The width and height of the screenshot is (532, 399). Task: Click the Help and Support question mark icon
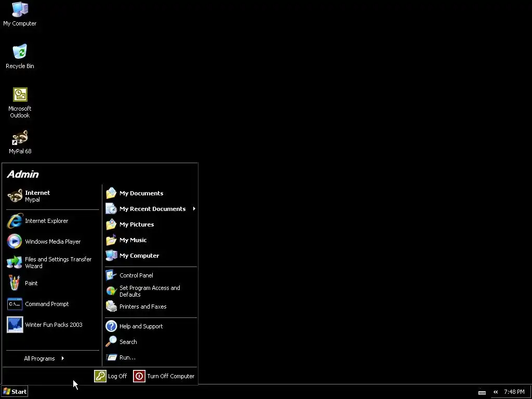pos(111,326)
